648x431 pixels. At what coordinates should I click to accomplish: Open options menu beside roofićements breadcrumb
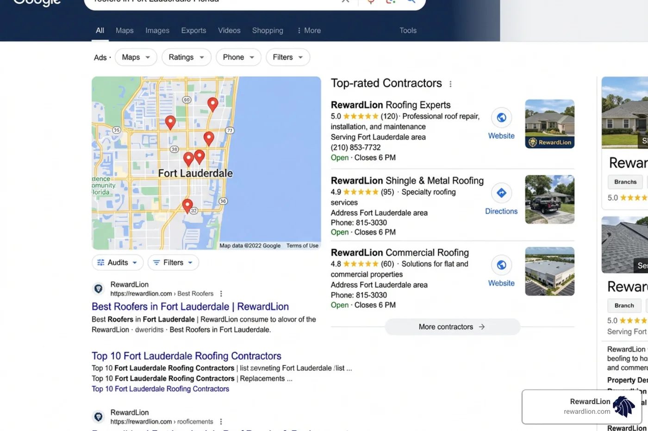coord(221,422)
